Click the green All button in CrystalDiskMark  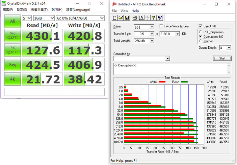[x=12, y=21]
